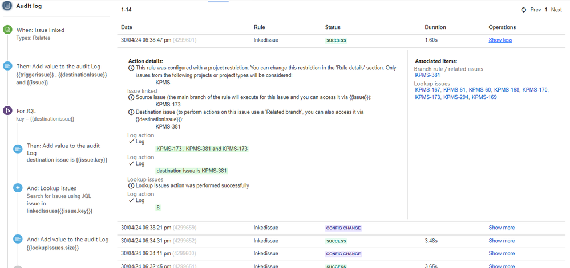Select the Lookup issues plus icon
The height and width of the screenshot is (268, 570).
point(18,188)
